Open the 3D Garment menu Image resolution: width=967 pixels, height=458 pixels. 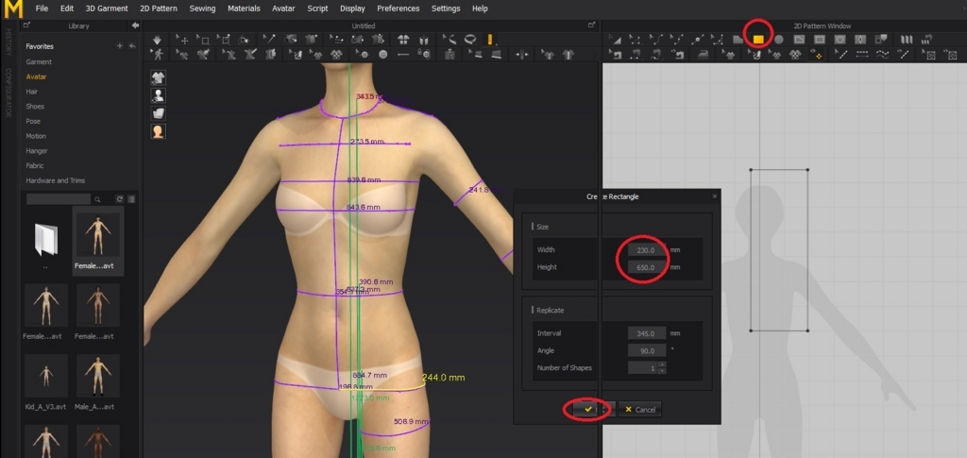coord(107,8)
